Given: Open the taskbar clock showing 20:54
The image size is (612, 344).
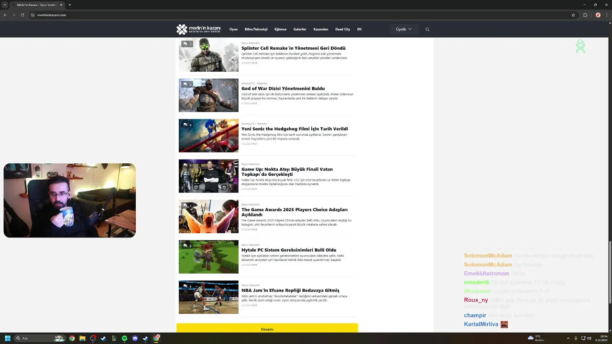Looking at the screenshot, I should pos(601,338).
